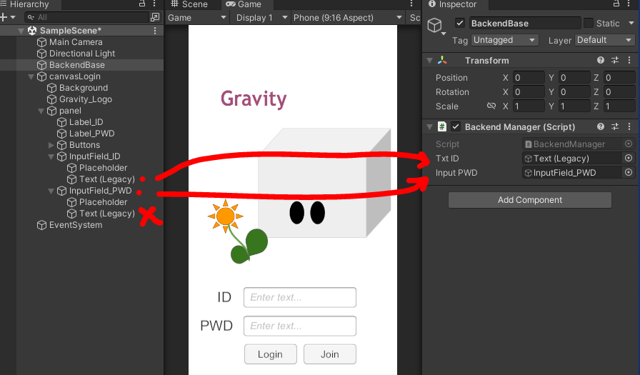Switch to the Inspector tab
Screen dimensions: 640x375
[452, 4]
